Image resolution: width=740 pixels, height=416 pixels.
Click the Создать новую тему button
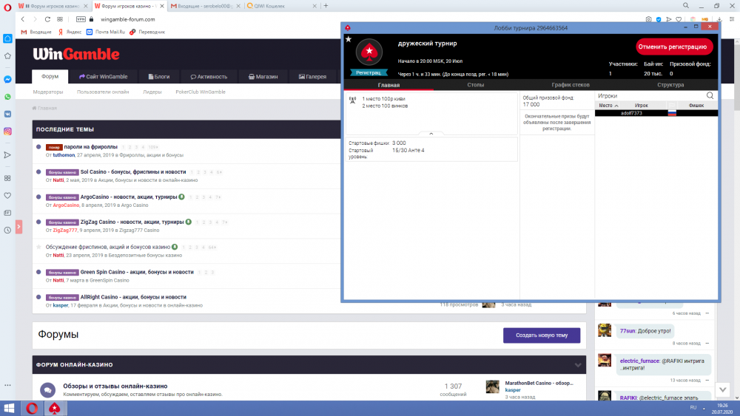click(542, 335)
